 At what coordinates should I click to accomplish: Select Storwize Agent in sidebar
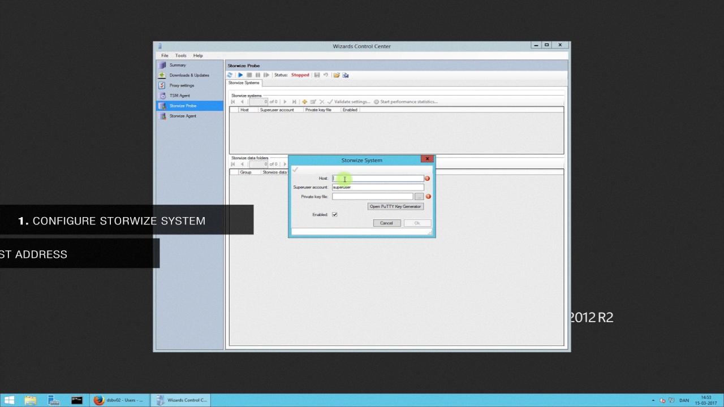(183, 116)
